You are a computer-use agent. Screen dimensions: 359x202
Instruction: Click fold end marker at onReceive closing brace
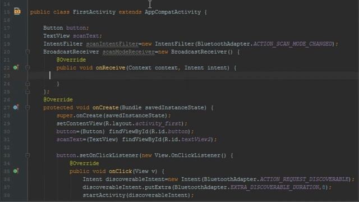coord(27,84)
